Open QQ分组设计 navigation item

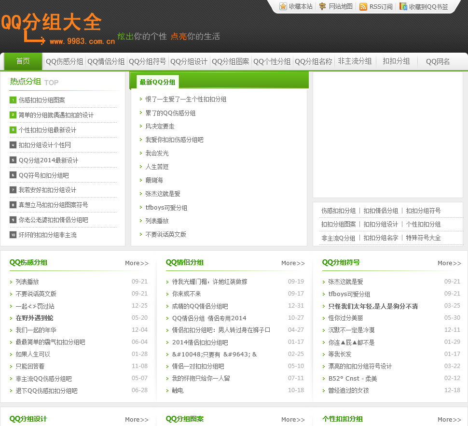coord(189,61)
